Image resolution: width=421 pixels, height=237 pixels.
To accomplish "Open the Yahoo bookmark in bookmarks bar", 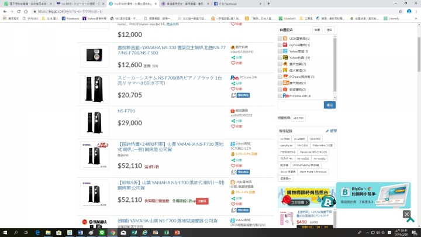I will (x=94, y=19).
